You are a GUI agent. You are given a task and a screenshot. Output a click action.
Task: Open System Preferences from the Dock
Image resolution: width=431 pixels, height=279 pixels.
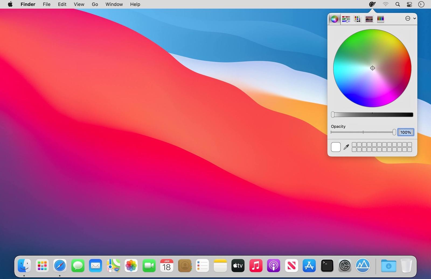tap(345, 266)
